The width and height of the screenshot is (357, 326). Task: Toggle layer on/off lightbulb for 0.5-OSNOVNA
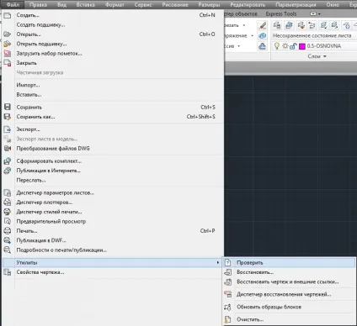point(277,46)
